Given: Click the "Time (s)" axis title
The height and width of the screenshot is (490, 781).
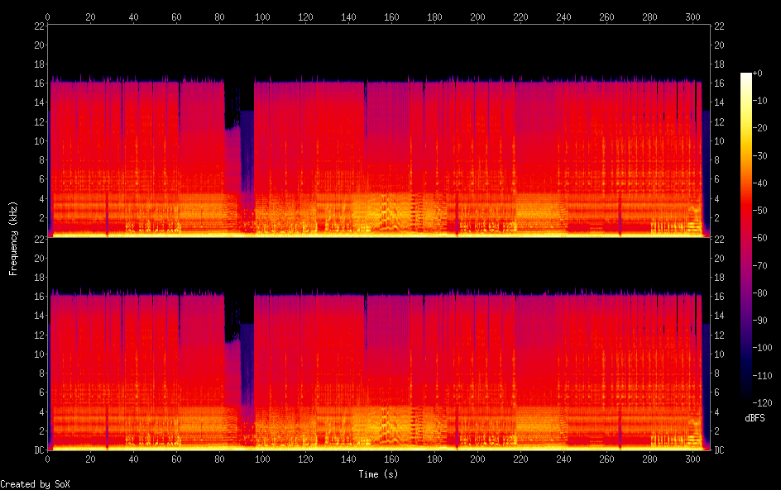Looking at the screenshot, I should [378, 474].
